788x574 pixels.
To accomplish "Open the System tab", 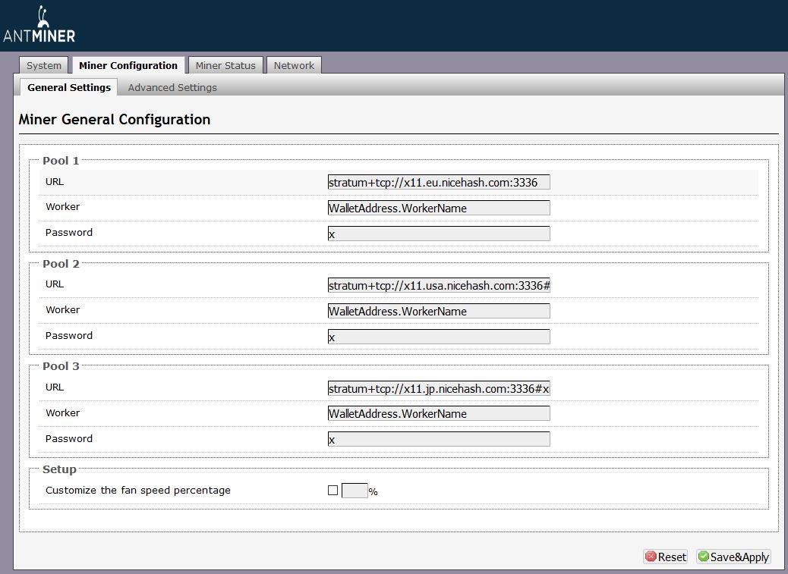I will coord(44,66).
